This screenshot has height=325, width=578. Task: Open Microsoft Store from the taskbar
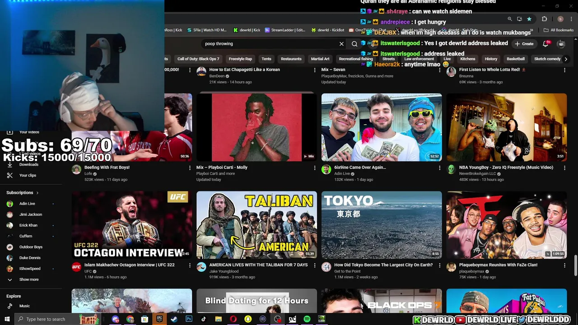click(x=144, y=319)
